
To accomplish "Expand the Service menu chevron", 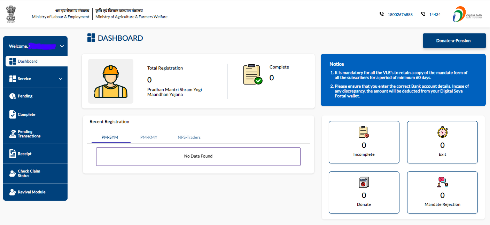I will point(61,79).
